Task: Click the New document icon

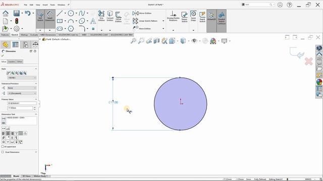Action: pyautogui.click(x=6, y=21)
